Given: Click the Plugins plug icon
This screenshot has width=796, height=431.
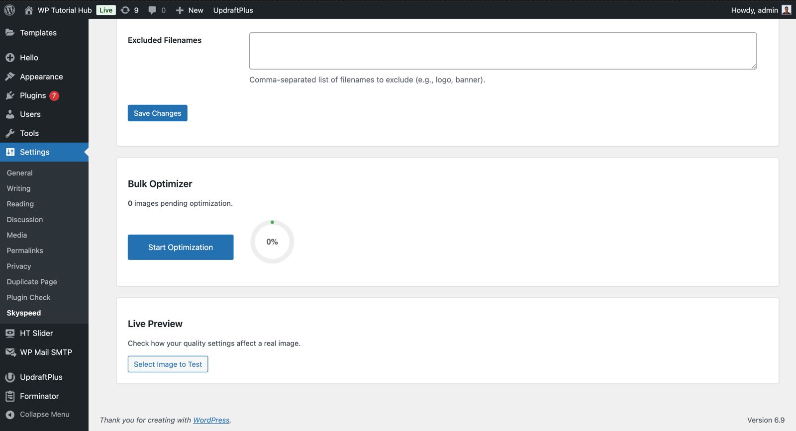Looking at the screenshot, I should [10, 95].
